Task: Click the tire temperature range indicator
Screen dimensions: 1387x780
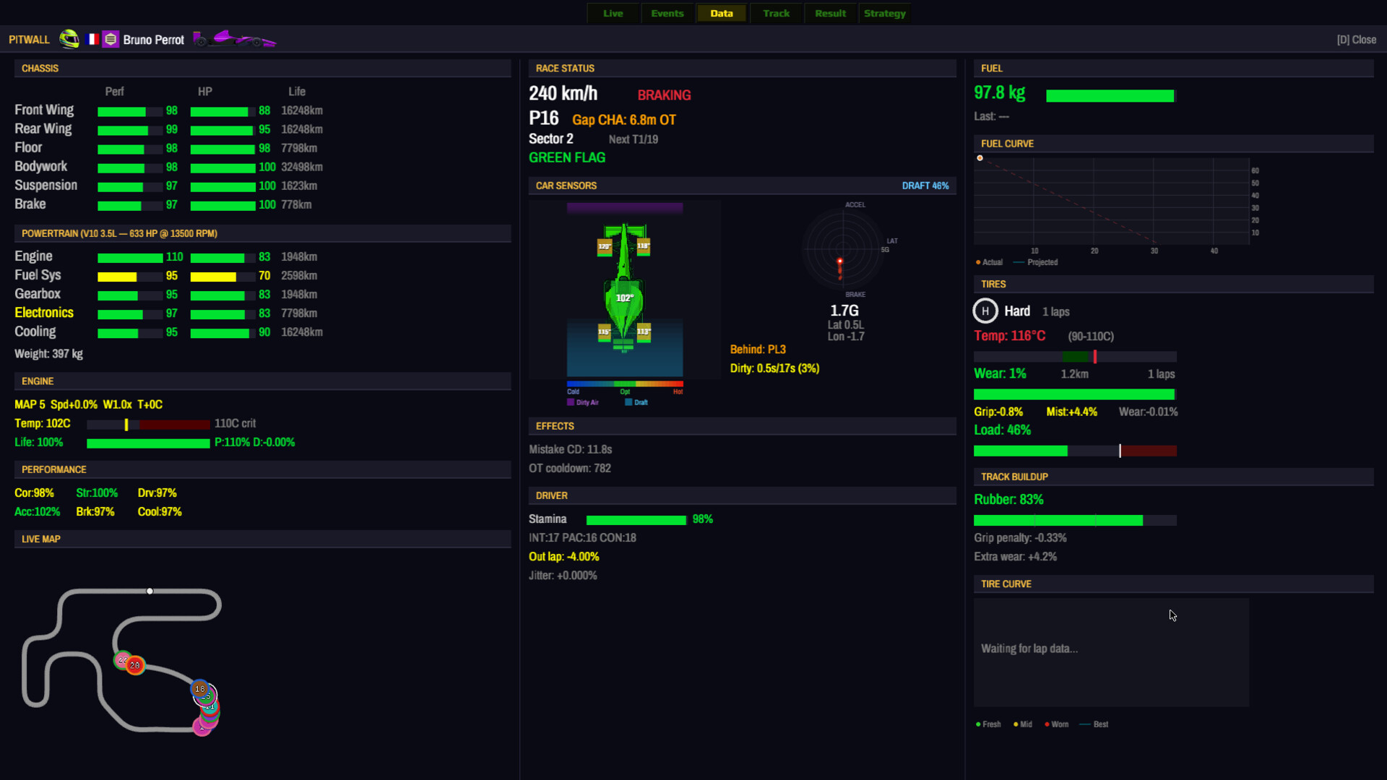Action: 1075,357
